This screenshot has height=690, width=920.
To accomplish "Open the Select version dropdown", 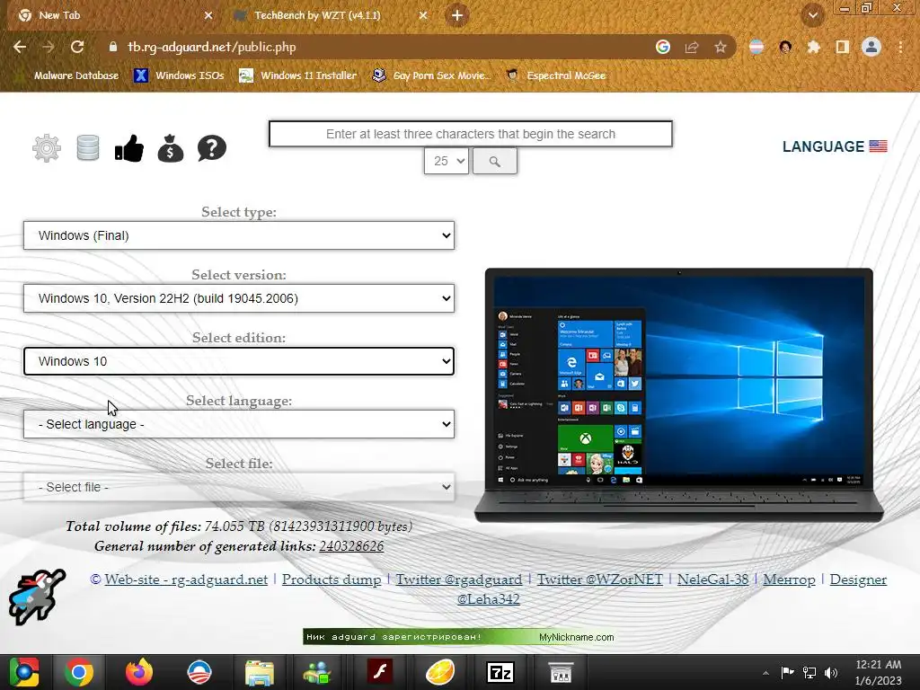I will click(239, 298).
